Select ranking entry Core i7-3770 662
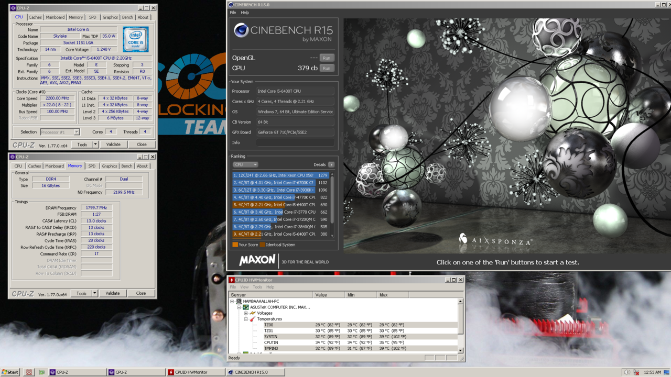Screen dimensions: 671x377 pyautogui.click(x=281, y=212)
